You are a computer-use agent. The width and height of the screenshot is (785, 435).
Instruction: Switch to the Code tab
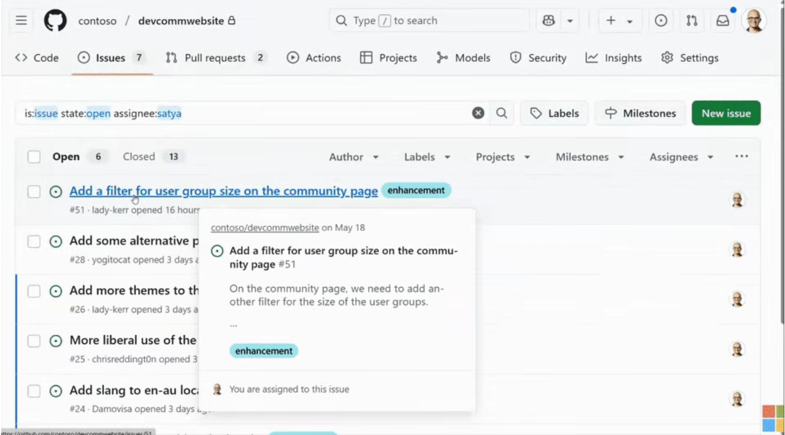pyautogui.click(x=37, y=58)
